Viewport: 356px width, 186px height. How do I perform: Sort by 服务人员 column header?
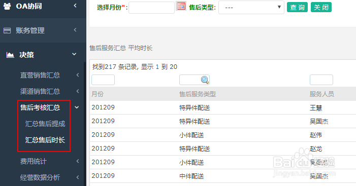[321, 94]
